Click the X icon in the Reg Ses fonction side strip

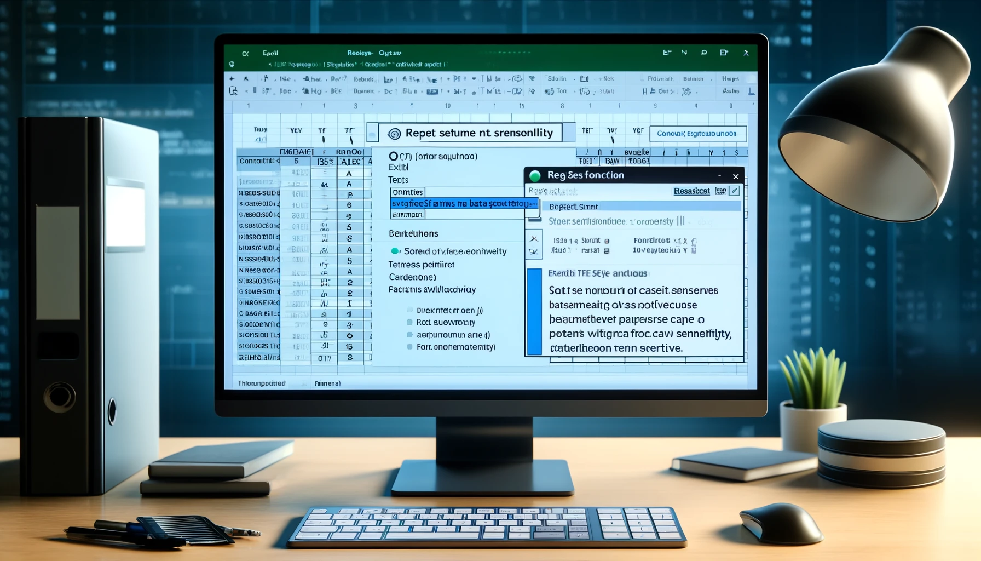pos(534,239)
